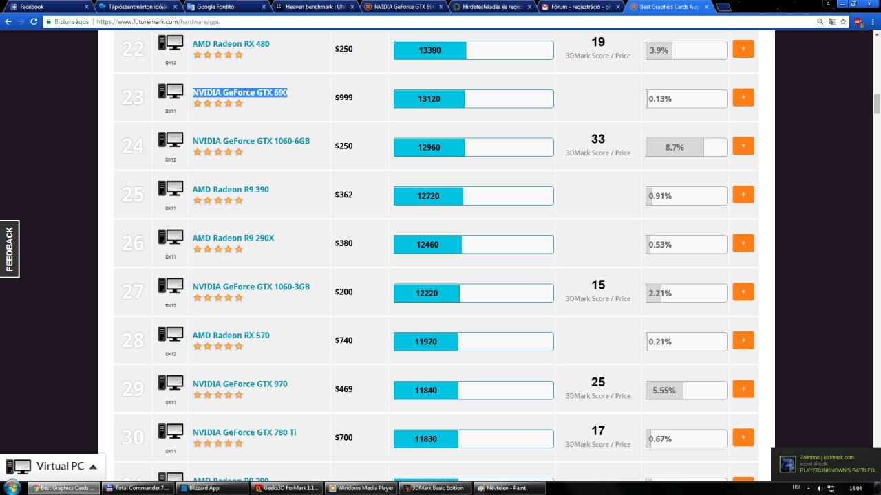The height and width of the screenshot is (495, 881).
Task: Go back with the browser back arrow
Action: (x=8, y=21)
